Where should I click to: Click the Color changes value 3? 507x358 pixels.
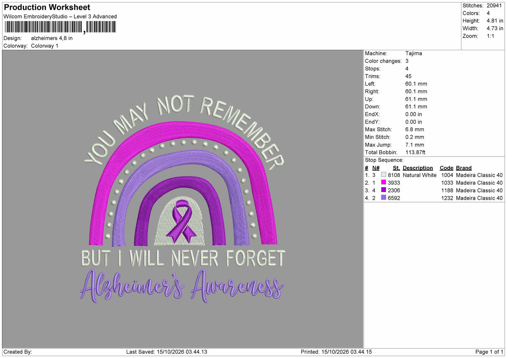coord(406,61)
